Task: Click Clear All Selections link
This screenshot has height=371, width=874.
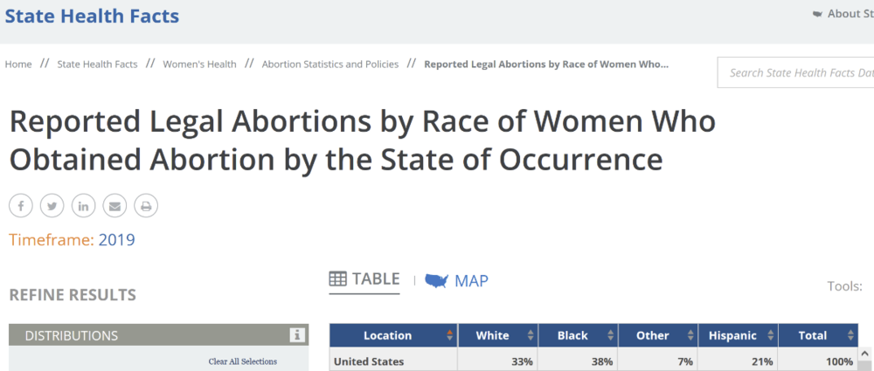Action: pyautogui.click(x=242, y=361)
